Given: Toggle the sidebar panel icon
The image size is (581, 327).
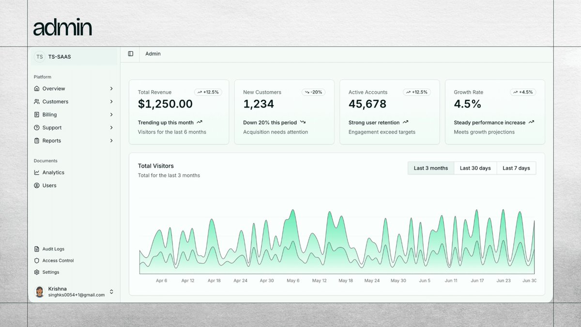Looking at the screenshot, I should point(131,54).
